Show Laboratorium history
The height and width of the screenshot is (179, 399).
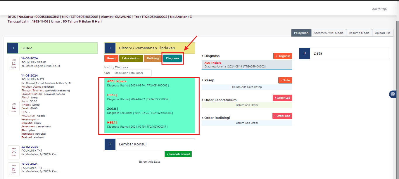131,58
